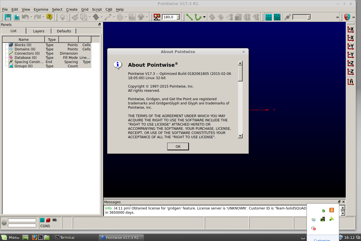
Task: Open the Examine menu
Action: [x=41, y=9]
